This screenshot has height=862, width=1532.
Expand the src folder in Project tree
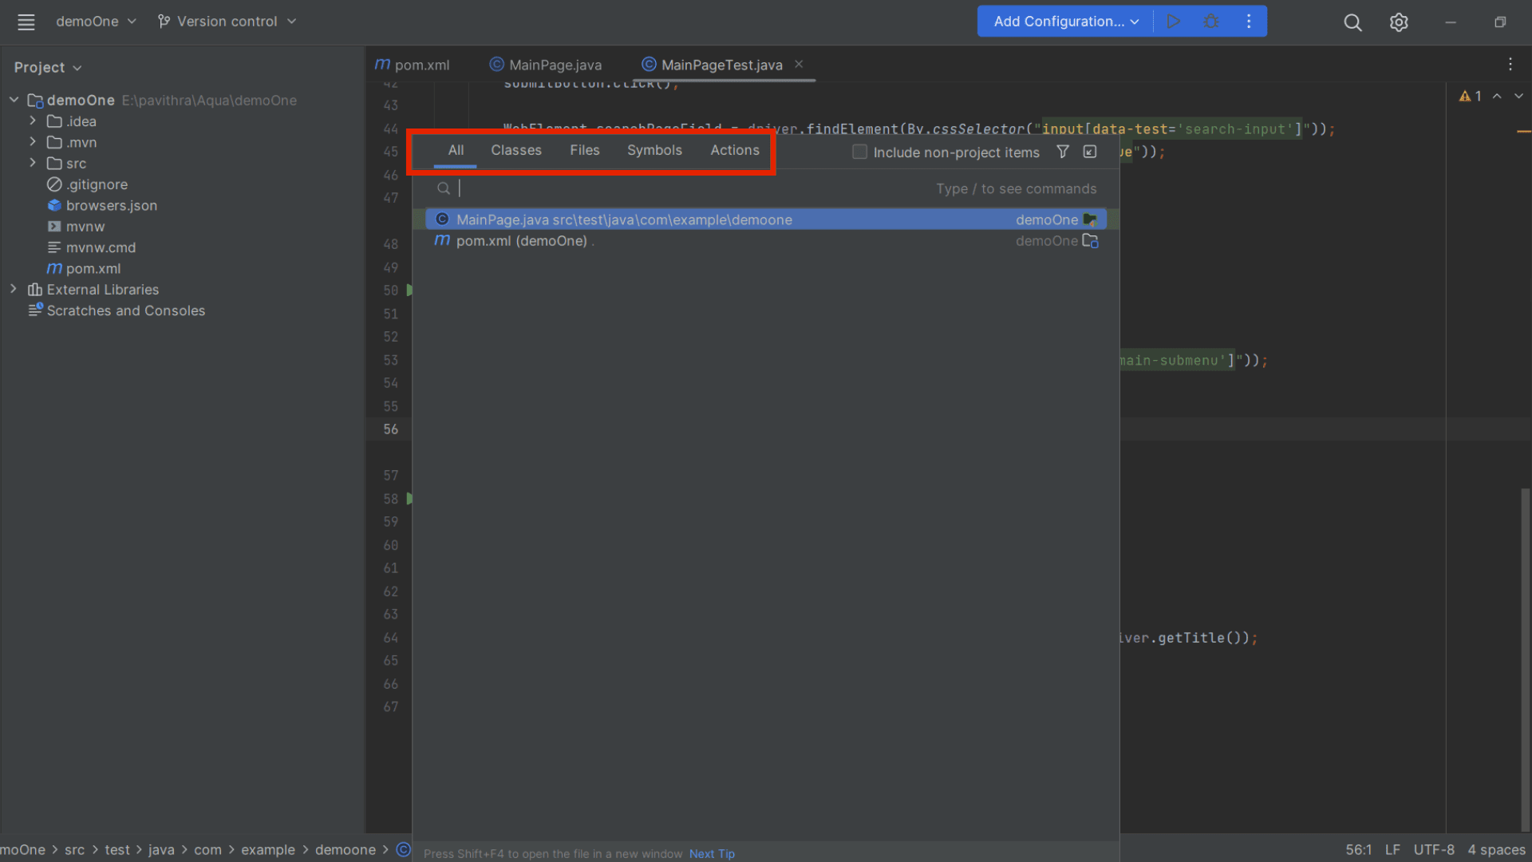[x=33, y=163]
